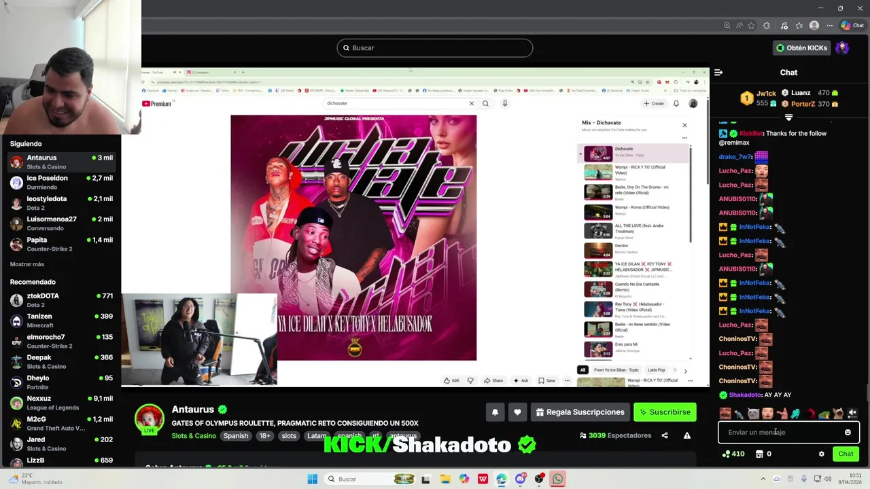
Task: Click Obtén KICKs button
Action: coord(802,48)
